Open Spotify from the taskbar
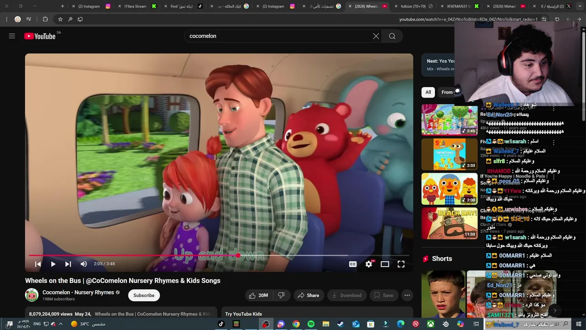The height and width of the screenshot is (330, 586). point(311,324)
